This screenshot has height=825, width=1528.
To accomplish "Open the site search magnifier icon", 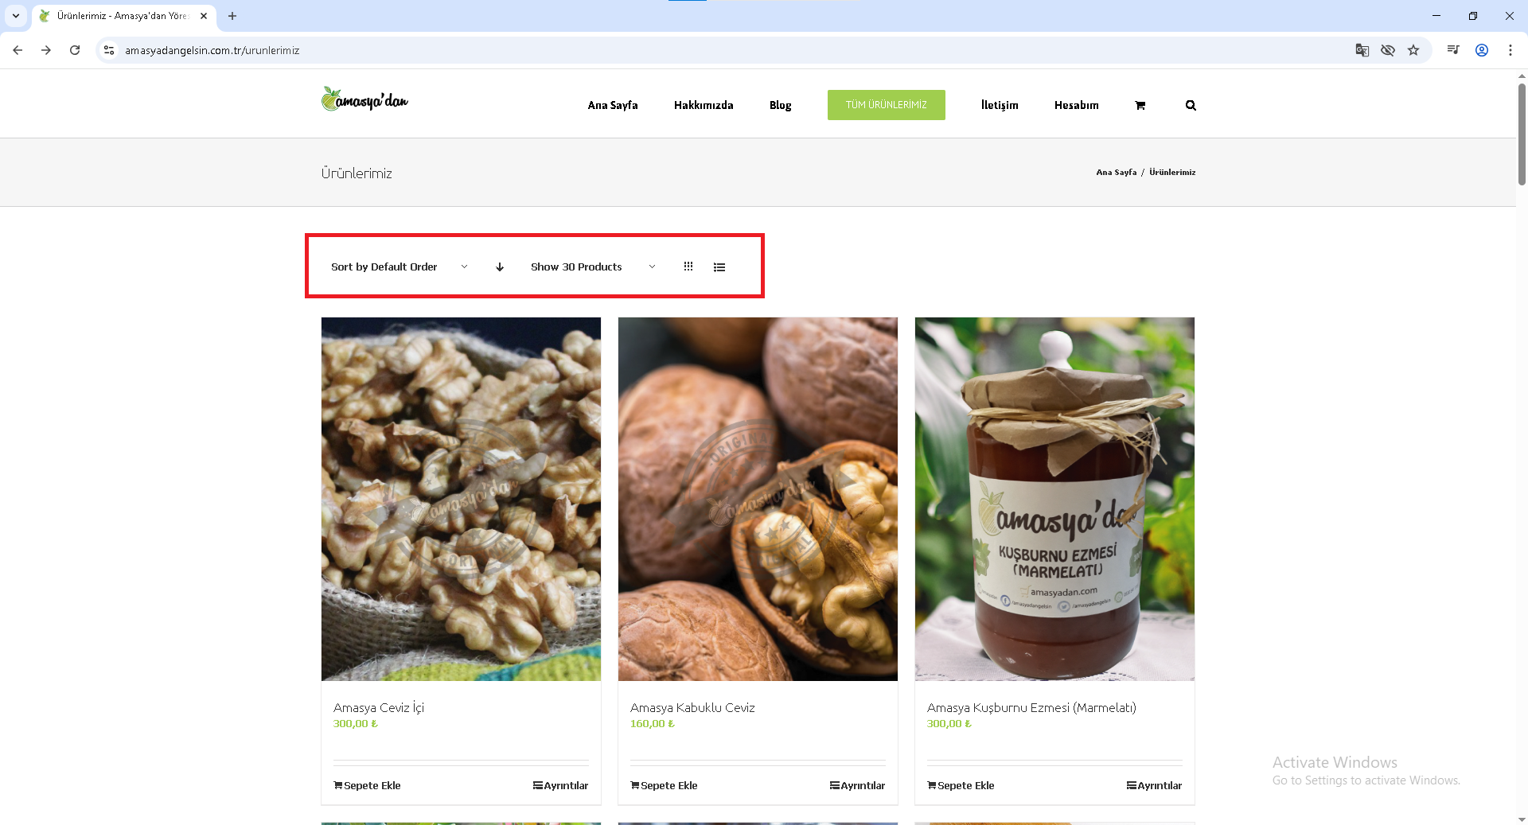I will click(1191, 105).
